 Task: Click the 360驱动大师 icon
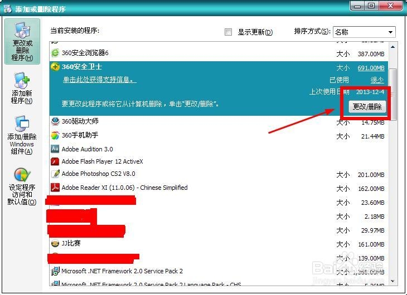[55, 121]
